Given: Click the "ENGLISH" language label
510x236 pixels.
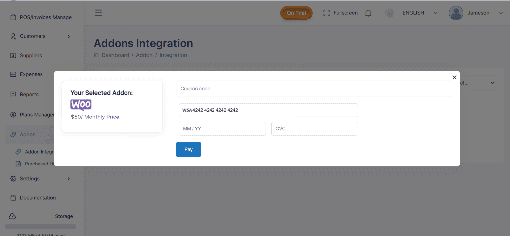Looking at the screenshot, I should pyautogui.click(x=413, y=13).
